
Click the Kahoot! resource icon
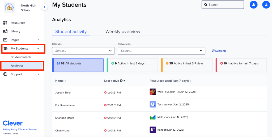153,130
